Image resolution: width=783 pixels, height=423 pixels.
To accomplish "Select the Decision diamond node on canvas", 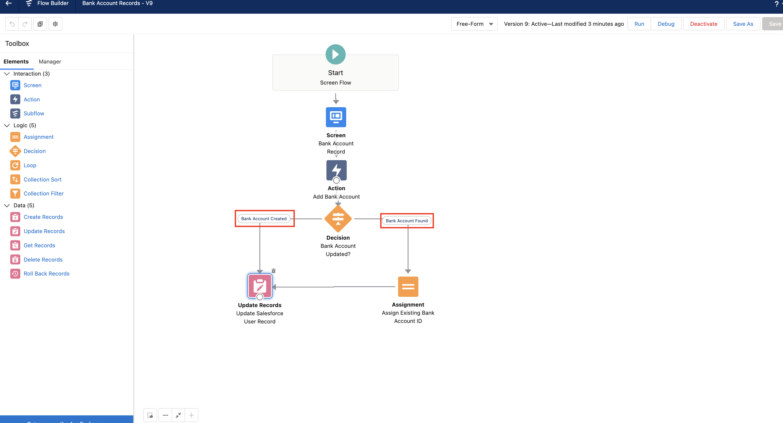I will click(x=338, y=219).
